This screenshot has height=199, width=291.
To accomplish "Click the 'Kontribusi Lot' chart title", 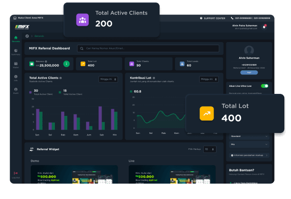I will point(141,78).
